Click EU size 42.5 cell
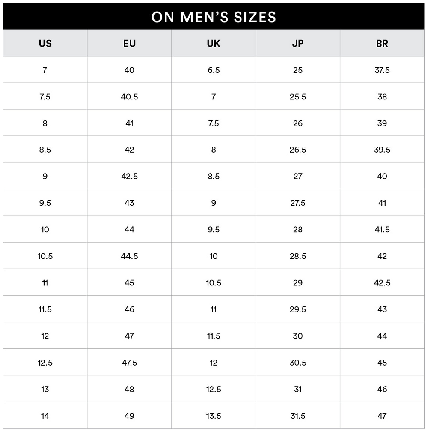The image size is (428, 435). tap(129, 176)
